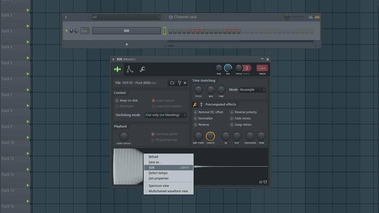The image size is (379, 213).
Task: Remove loaded sample with the X icon
Action: coord(185,83)
